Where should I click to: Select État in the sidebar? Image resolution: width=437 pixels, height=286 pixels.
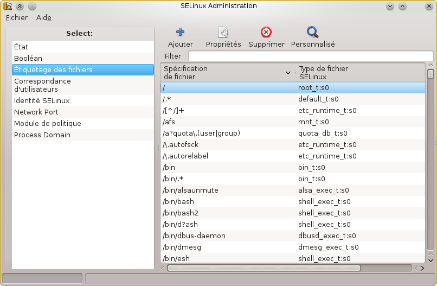click(83, 47)
